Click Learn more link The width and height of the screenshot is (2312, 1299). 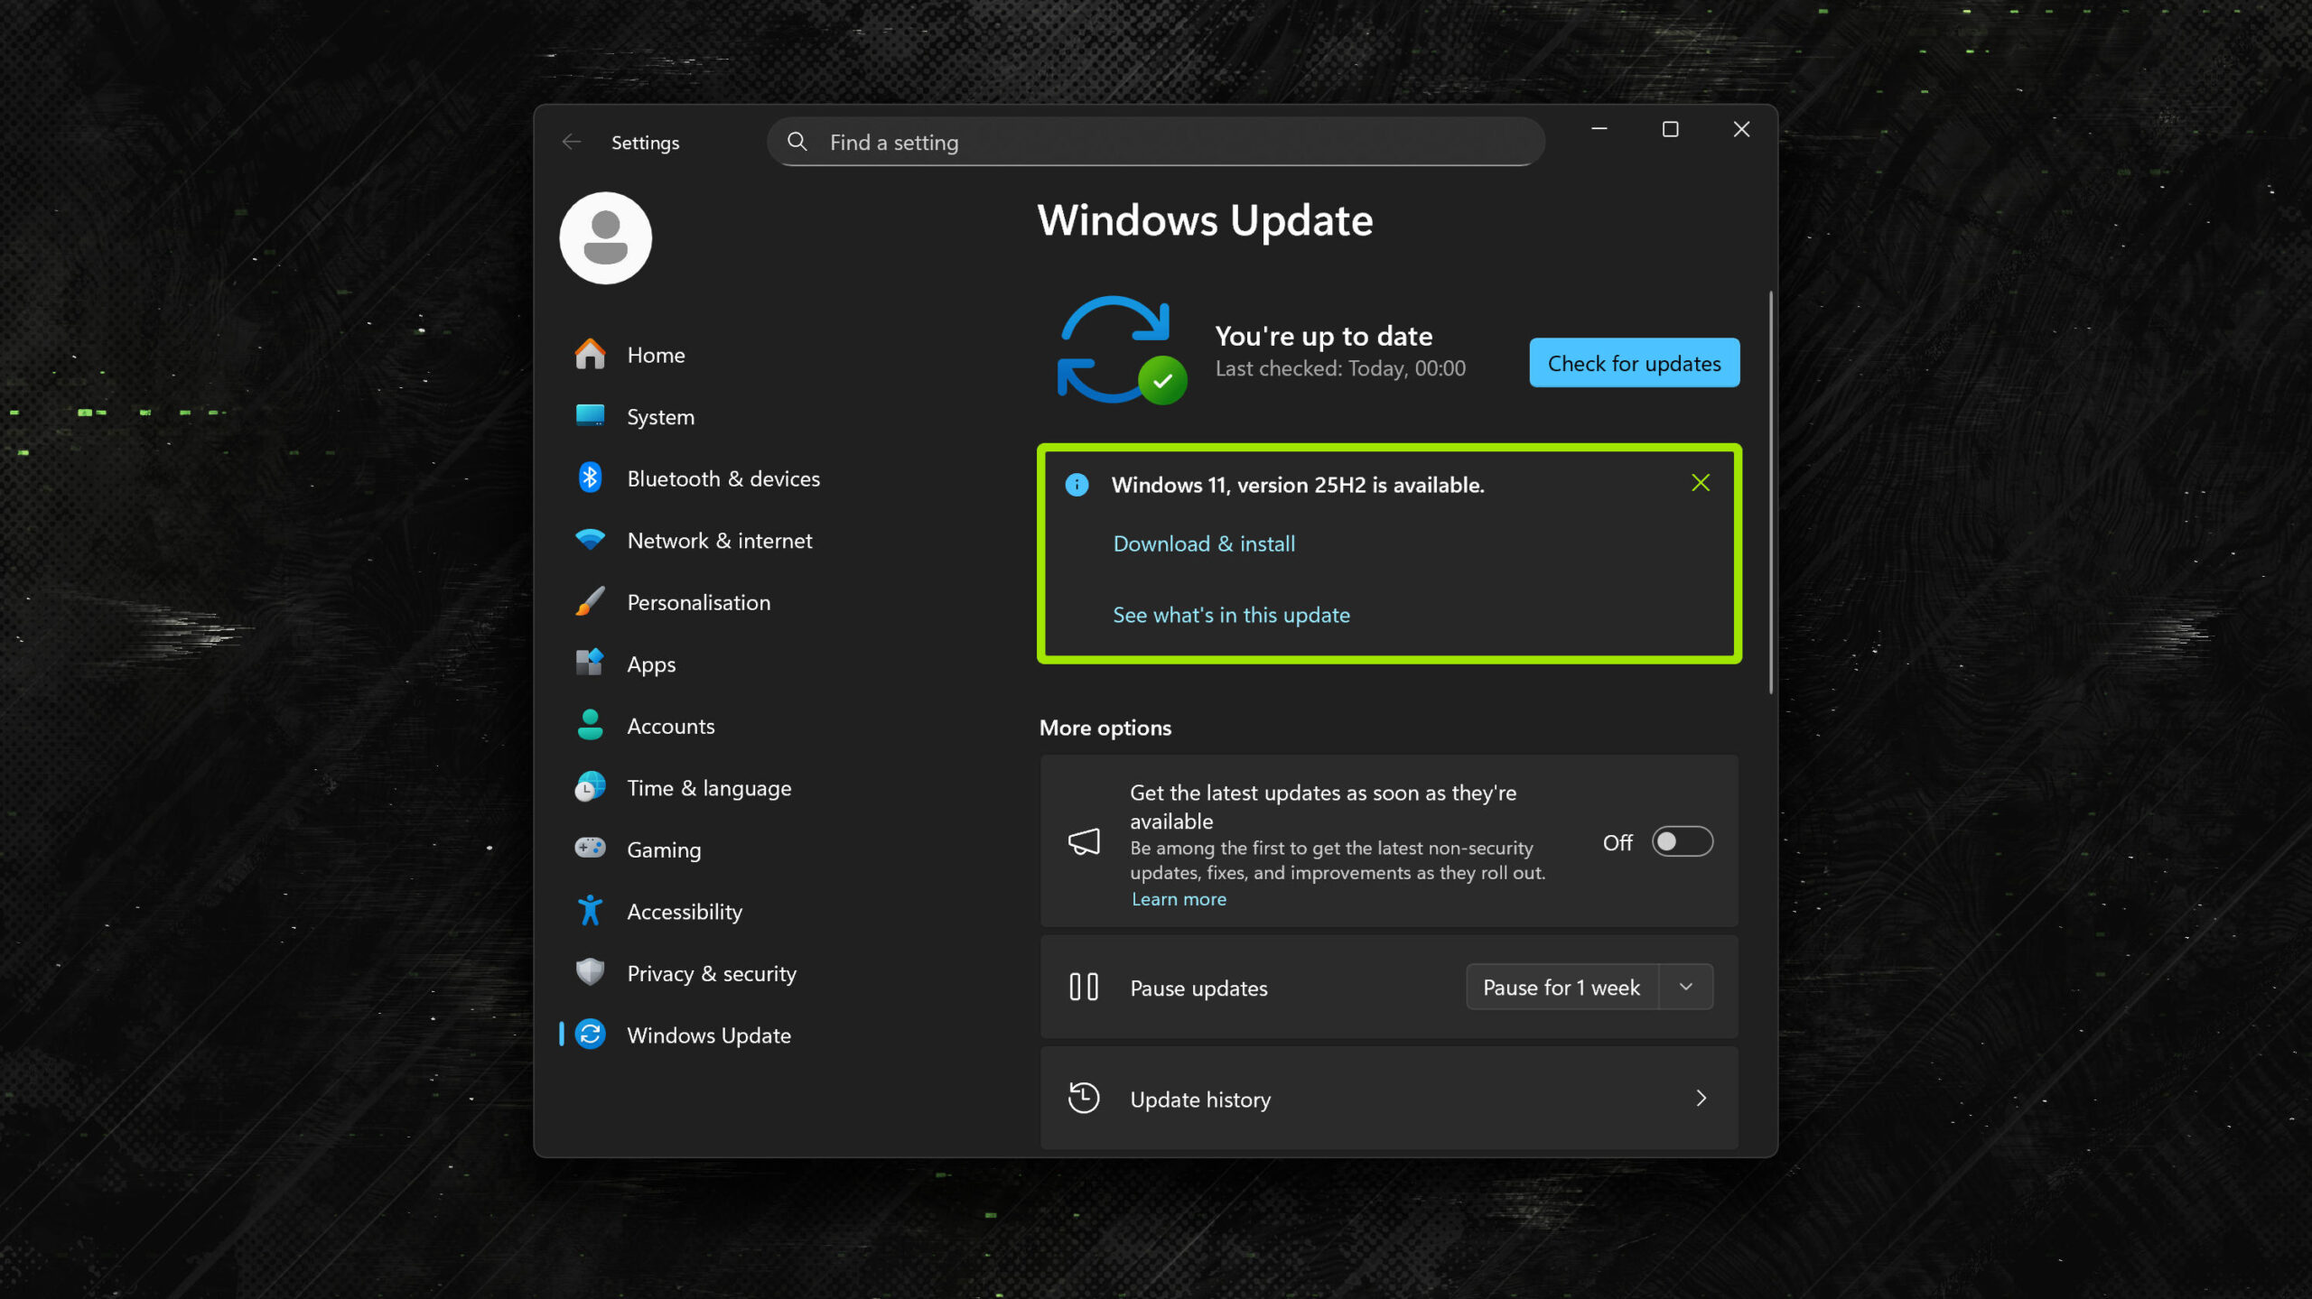click(x=1179, y=899)
